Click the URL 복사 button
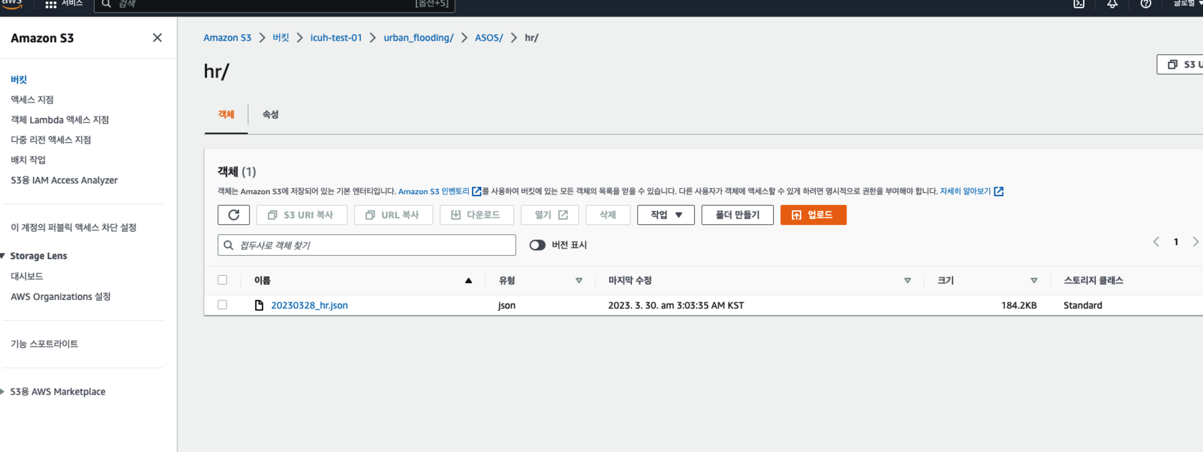Screen dimensions: 1203x452 (x=393, y=215)
